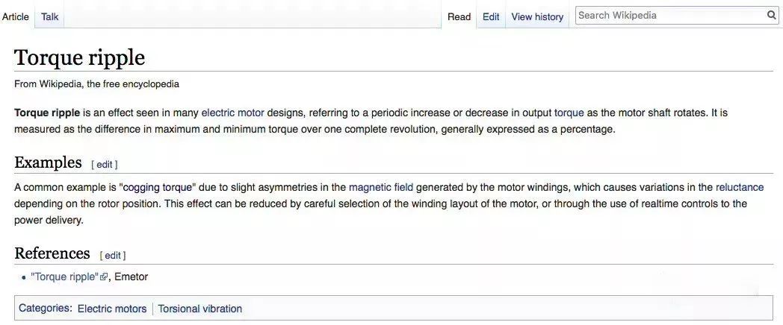Follow the magnetic field link

pyautogui.click(x=381, y=187)
